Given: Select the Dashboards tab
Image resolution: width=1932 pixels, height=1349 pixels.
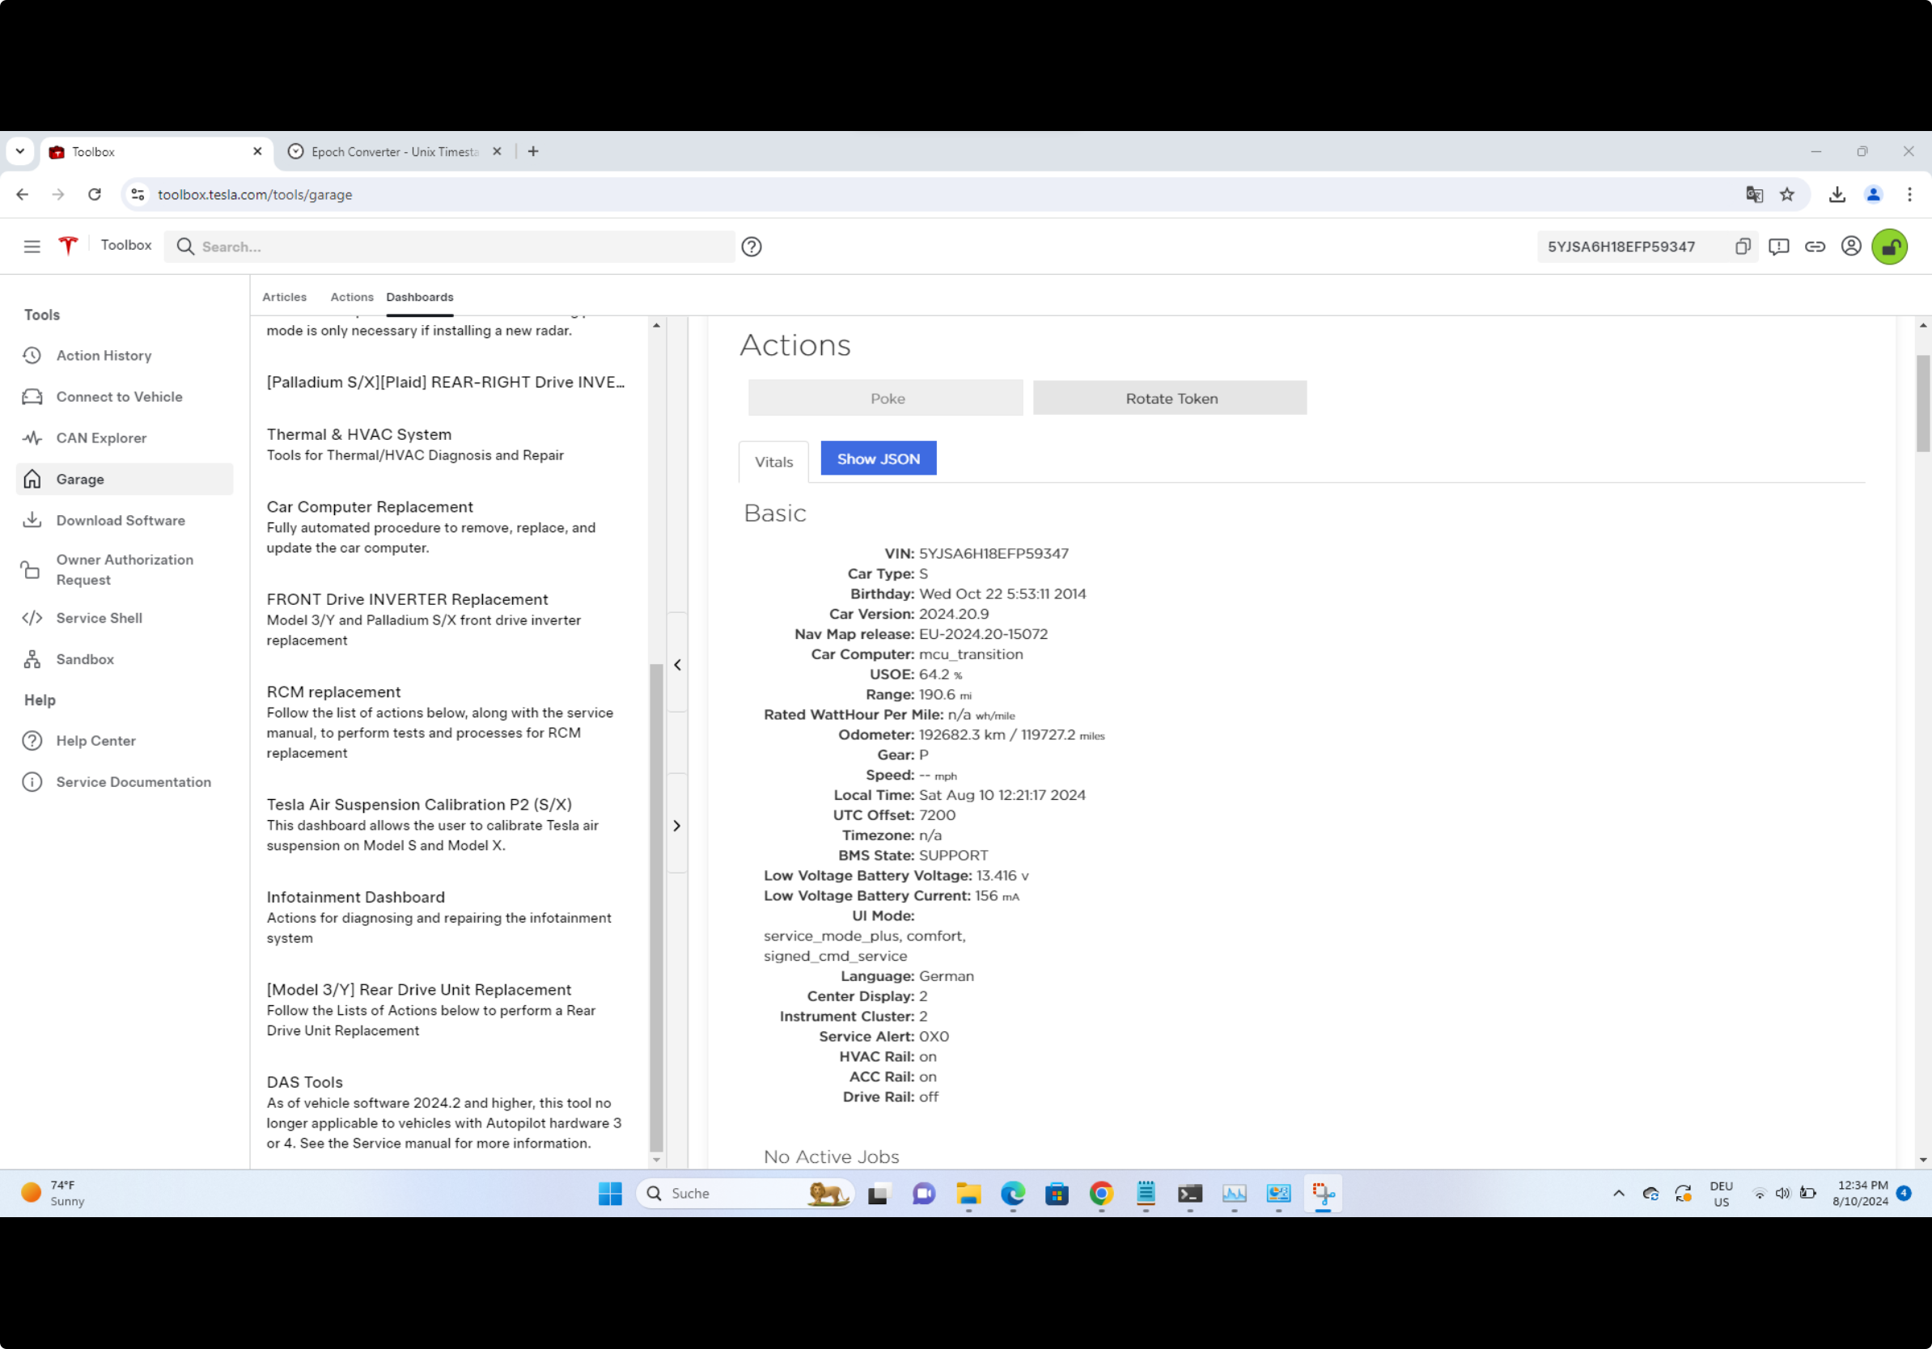Looking at the screenshot, I should tap(420, 297).
